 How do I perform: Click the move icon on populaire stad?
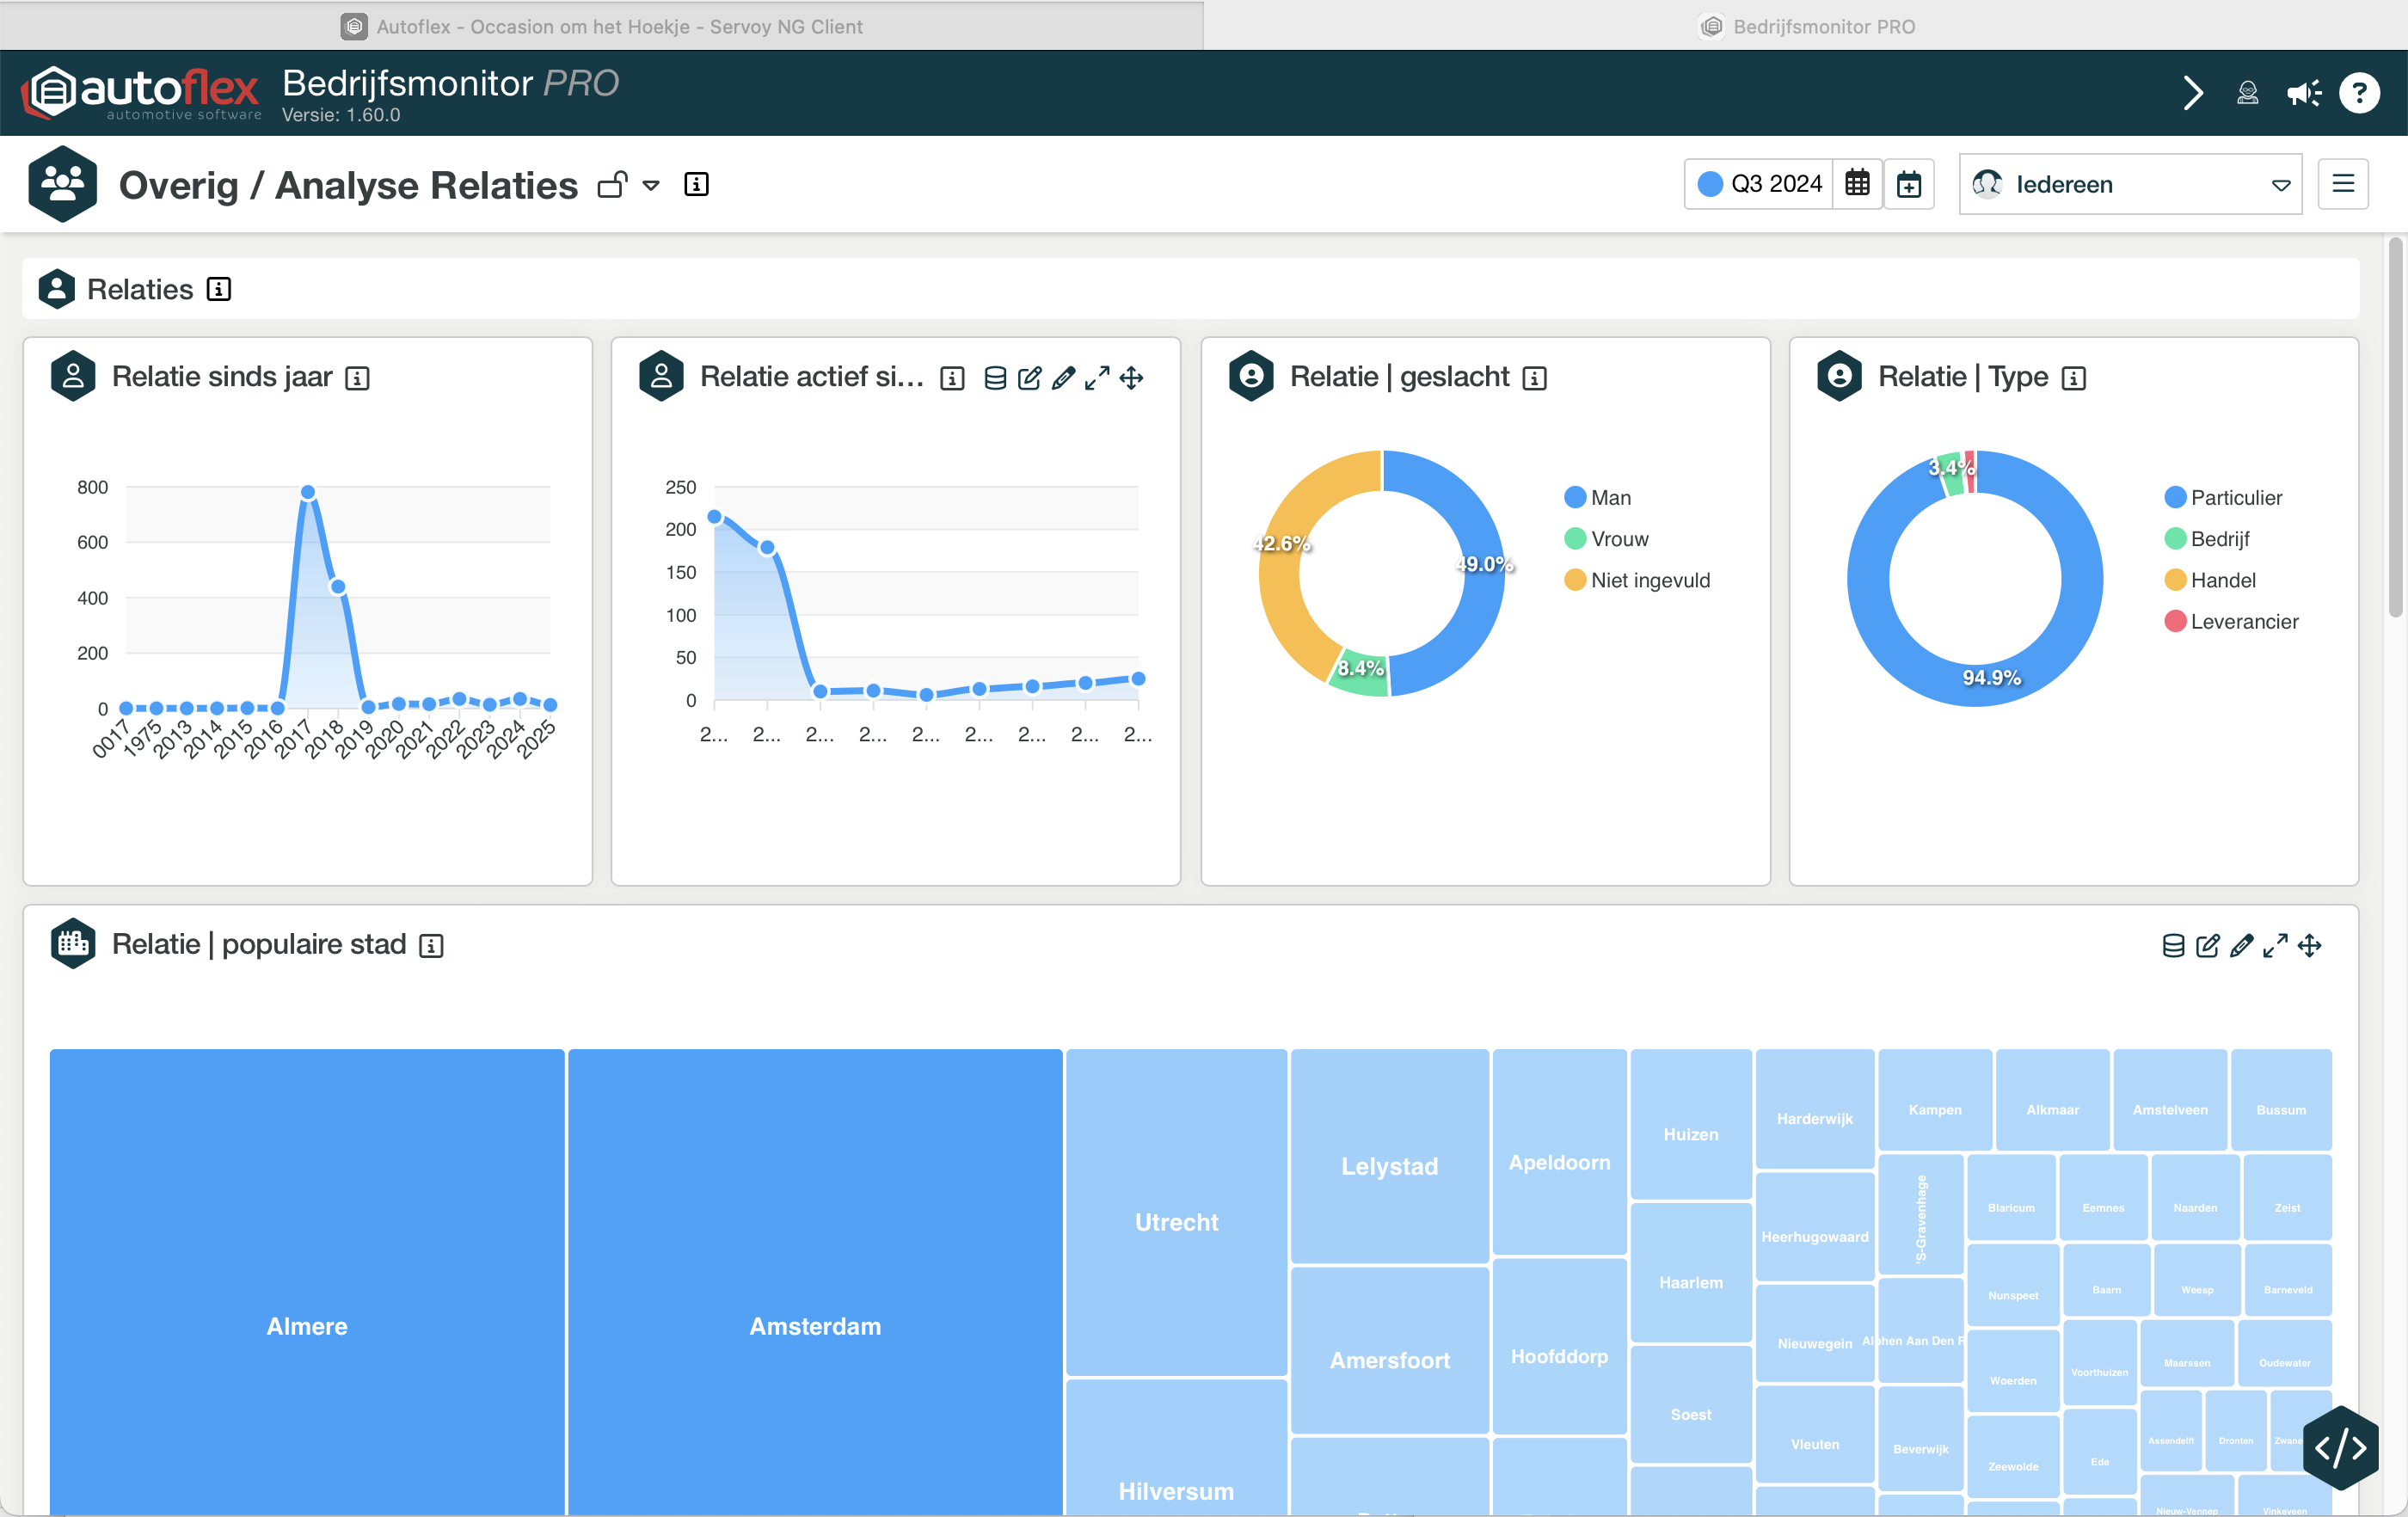tap(2309, 945)
